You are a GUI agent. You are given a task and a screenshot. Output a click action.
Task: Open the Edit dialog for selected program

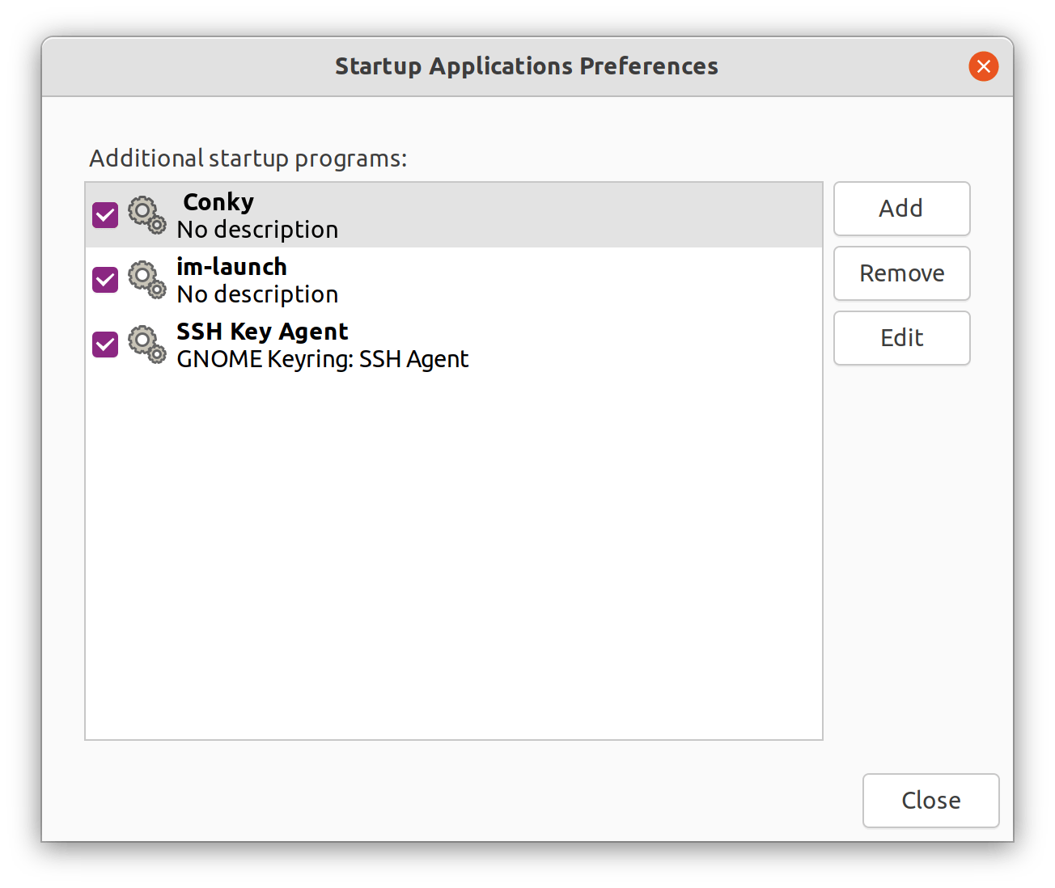coord(901,338)
